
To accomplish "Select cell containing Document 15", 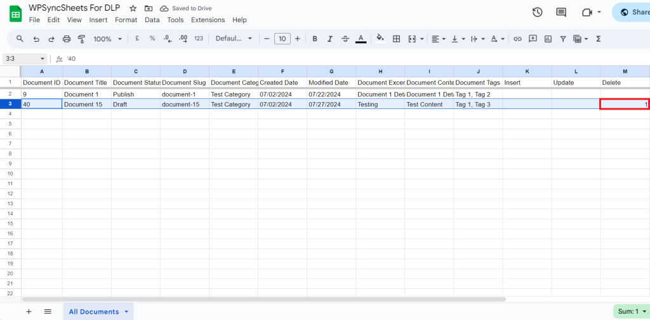I will click(x=86, y=105).
